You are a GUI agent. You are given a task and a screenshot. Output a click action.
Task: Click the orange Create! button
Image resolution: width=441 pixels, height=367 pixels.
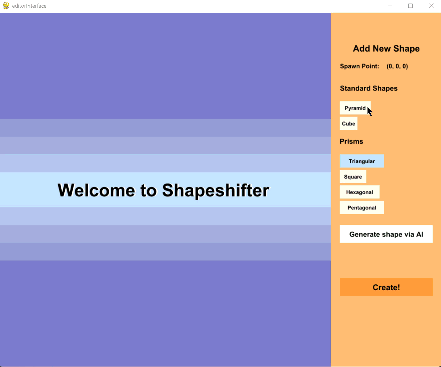coord(386,287)
